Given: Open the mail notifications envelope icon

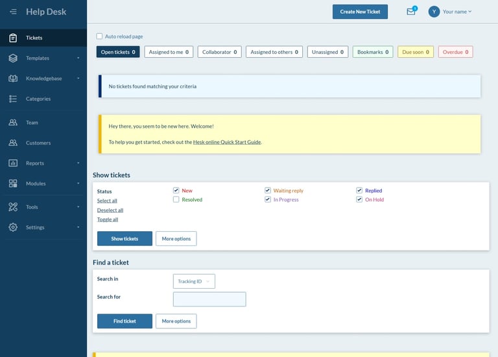Looking at the screenshot, I should click(x=410, y=12).
